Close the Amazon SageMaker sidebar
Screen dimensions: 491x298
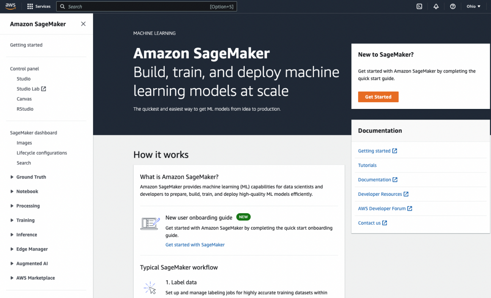pos(83,24)
